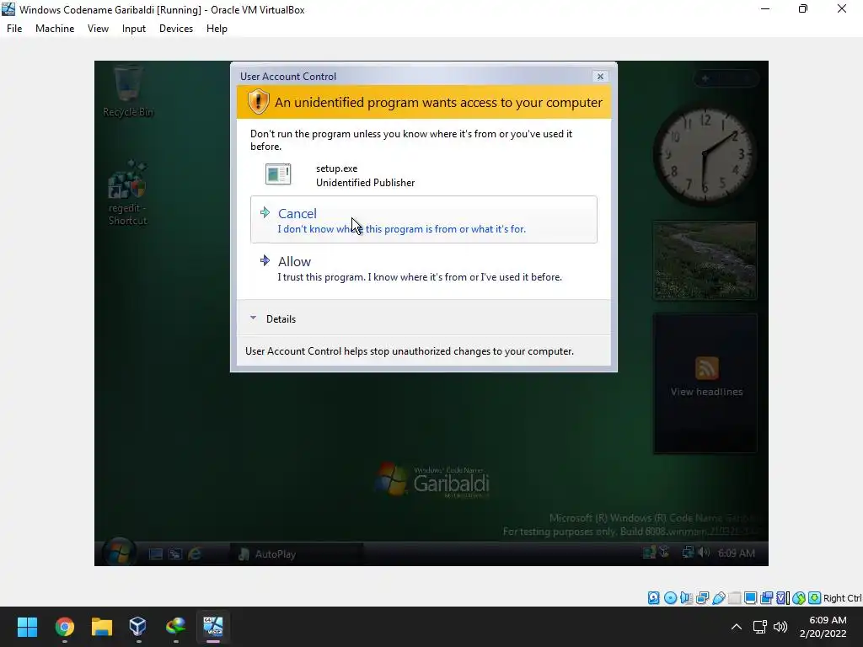The height and width of the screenshot is (647, 863).
Task: Click the host volume tray icon
Action: coord(780,627)
